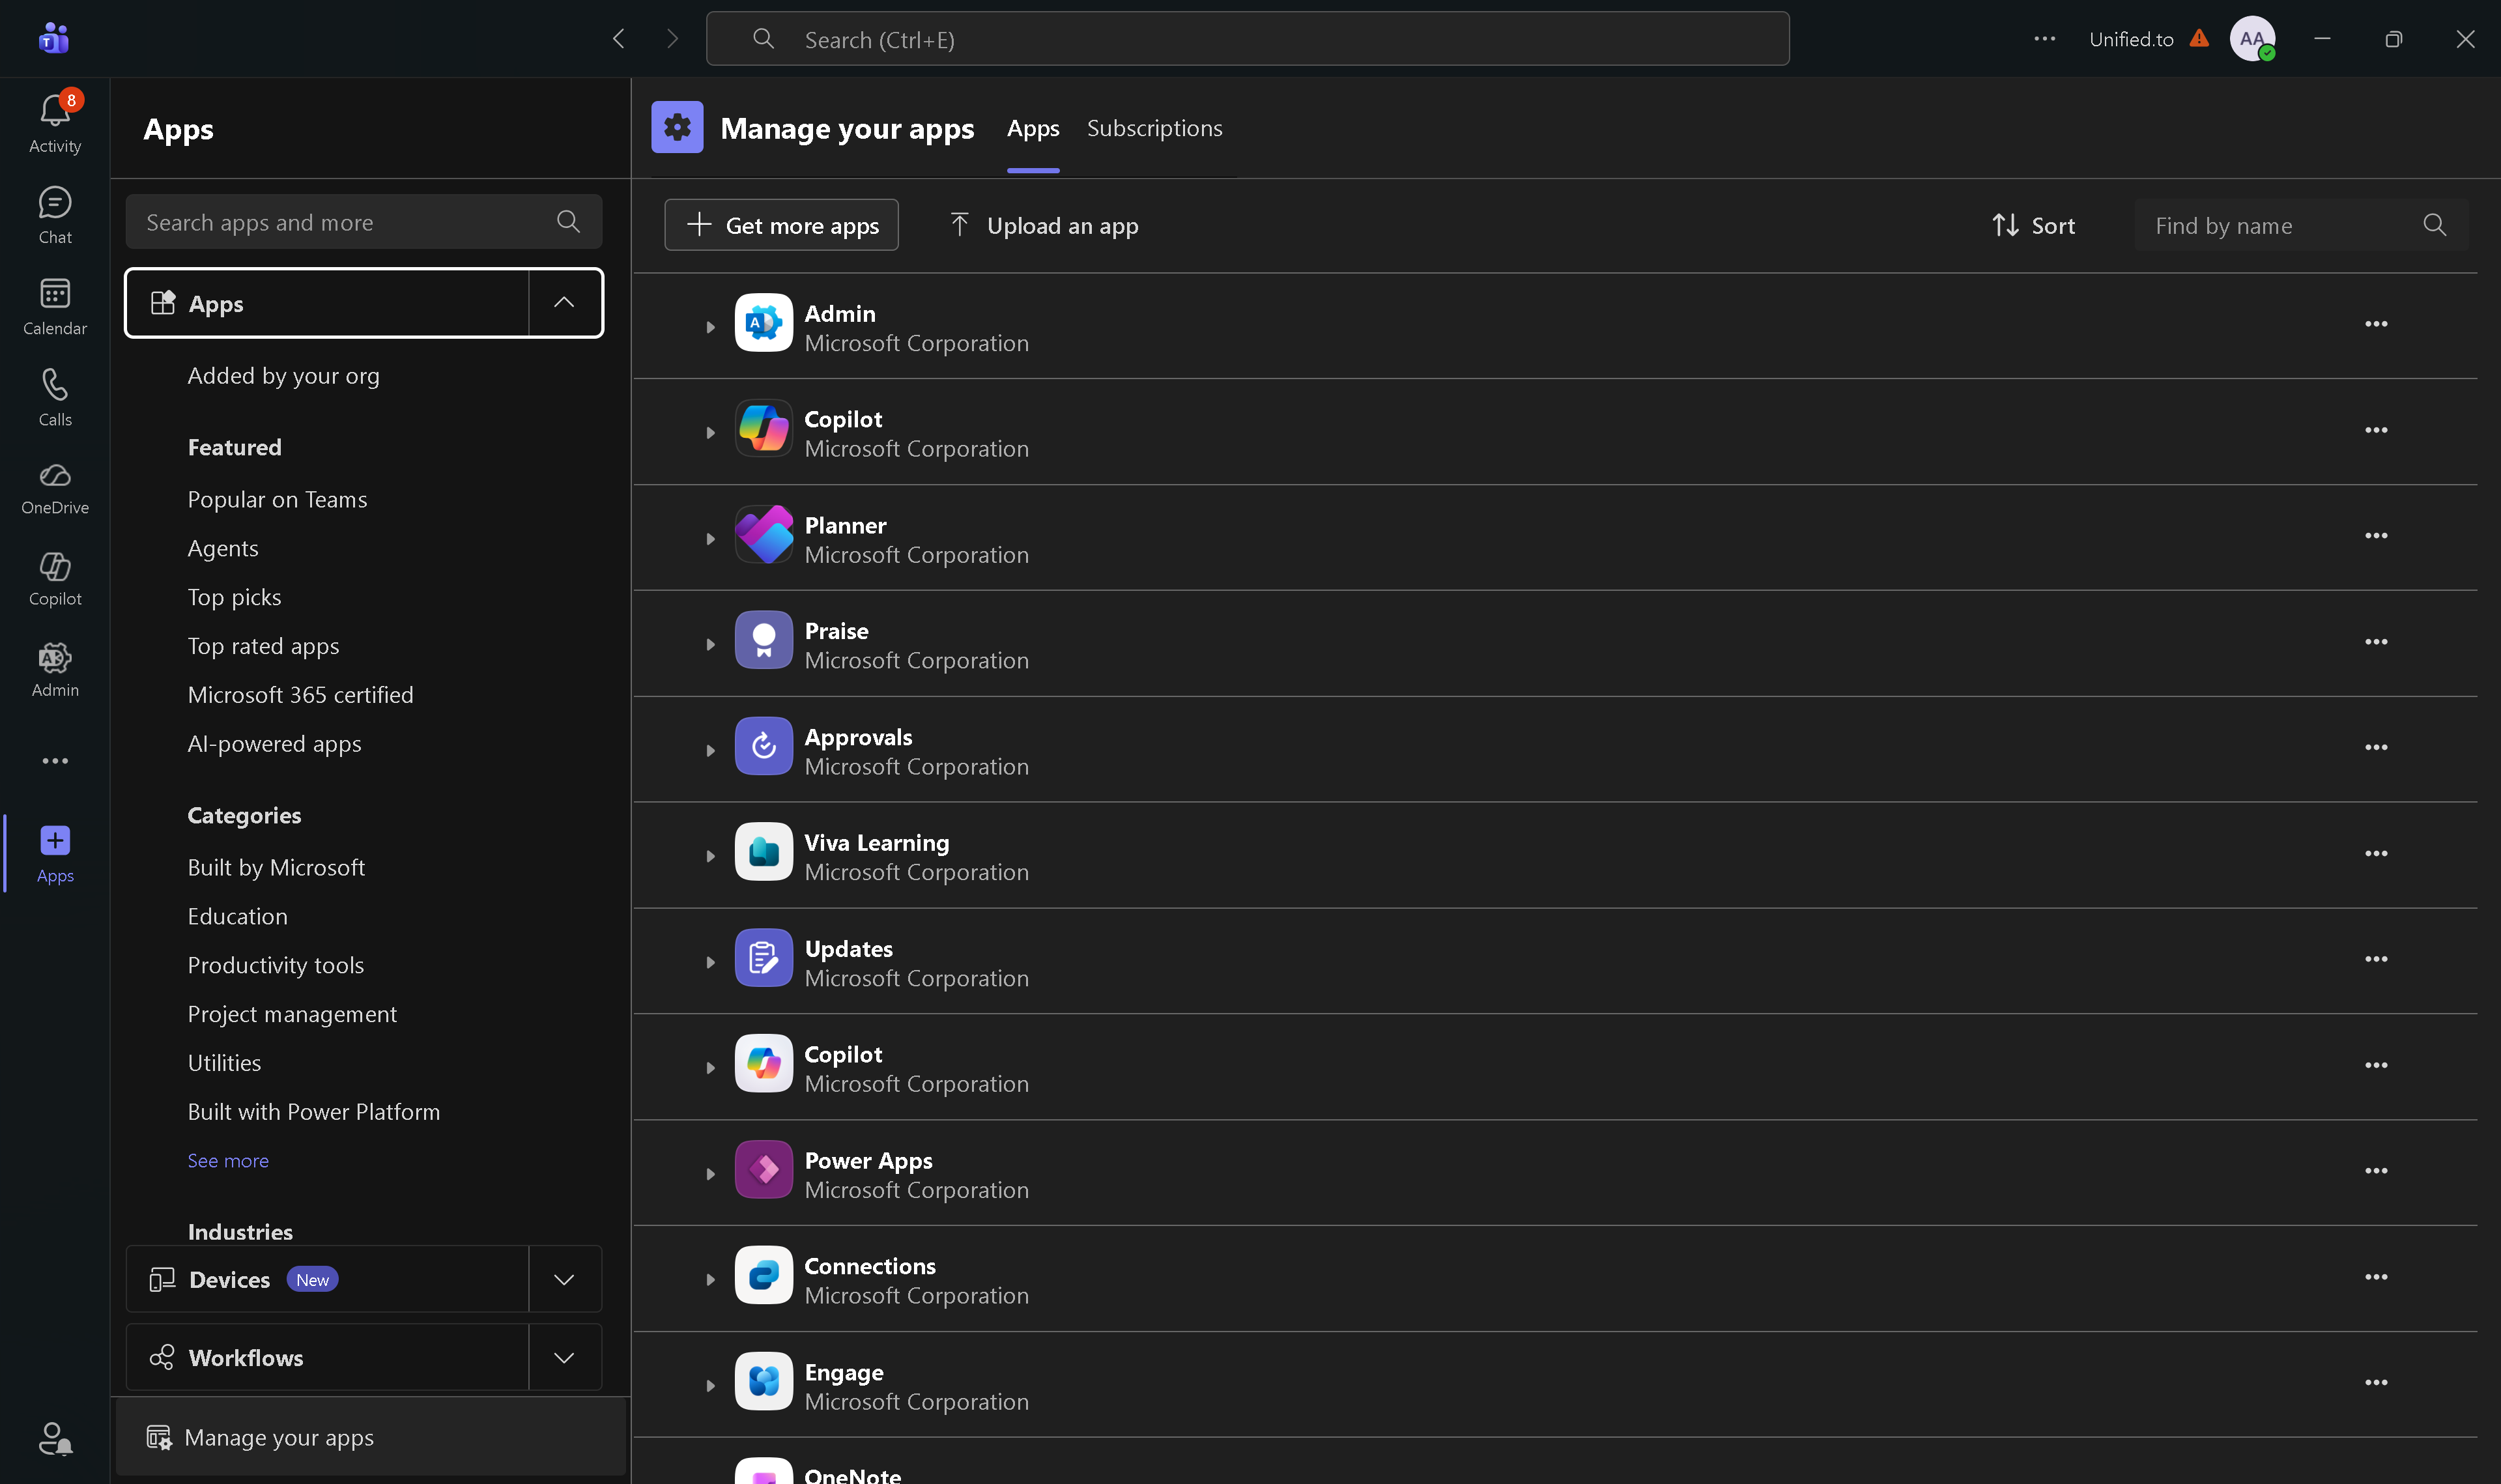The image size is (2501, 1484).
Task: Go to Calendar in the sidebar
Action: tap(55, 305)
